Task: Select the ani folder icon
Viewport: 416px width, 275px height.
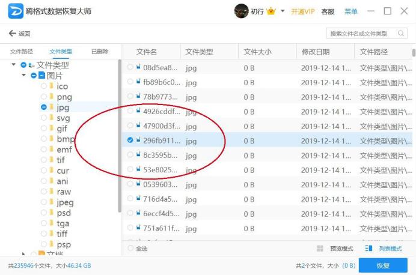Action: (52, 181)
